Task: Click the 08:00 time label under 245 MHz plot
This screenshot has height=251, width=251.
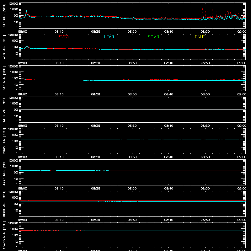Action: click(23, 32)
